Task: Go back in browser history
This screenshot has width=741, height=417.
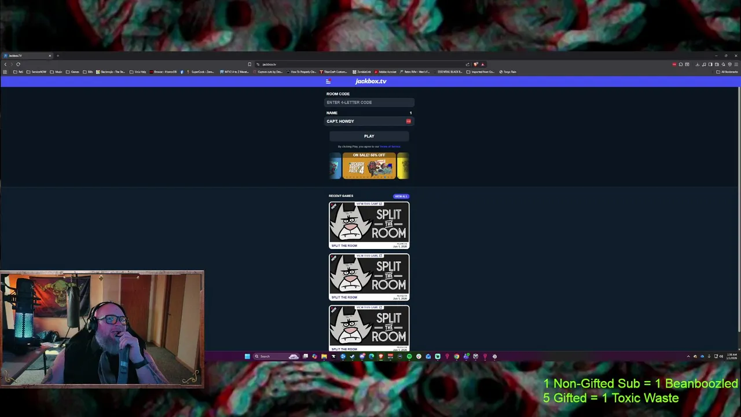Action: [5, 64]
